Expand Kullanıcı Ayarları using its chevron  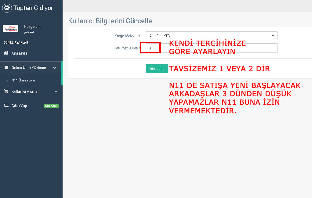56,92
